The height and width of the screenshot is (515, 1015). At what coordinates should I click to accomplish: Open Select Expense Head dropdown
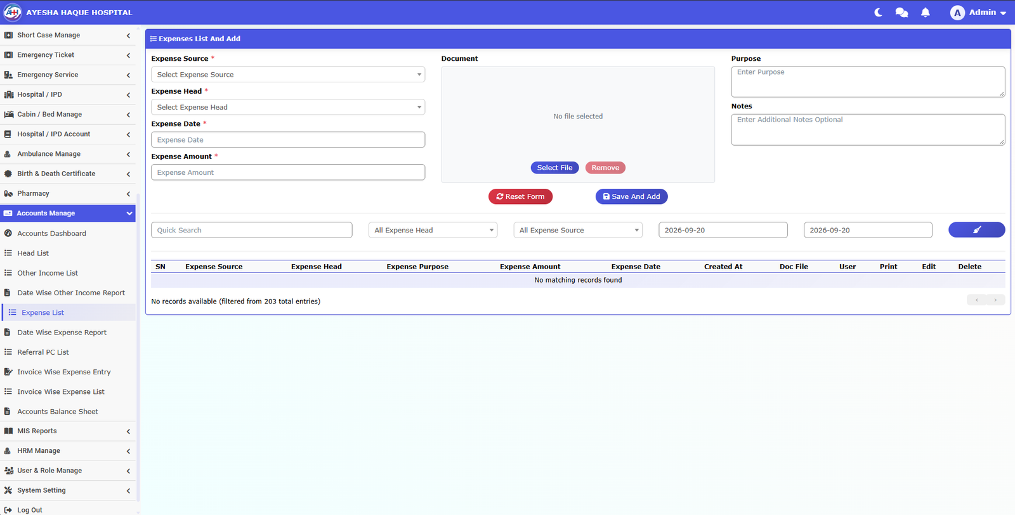click(288, 107)
